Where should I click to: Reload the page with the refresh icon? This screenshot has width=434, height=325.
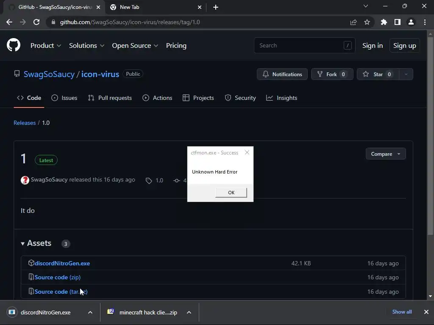(36, 22)
